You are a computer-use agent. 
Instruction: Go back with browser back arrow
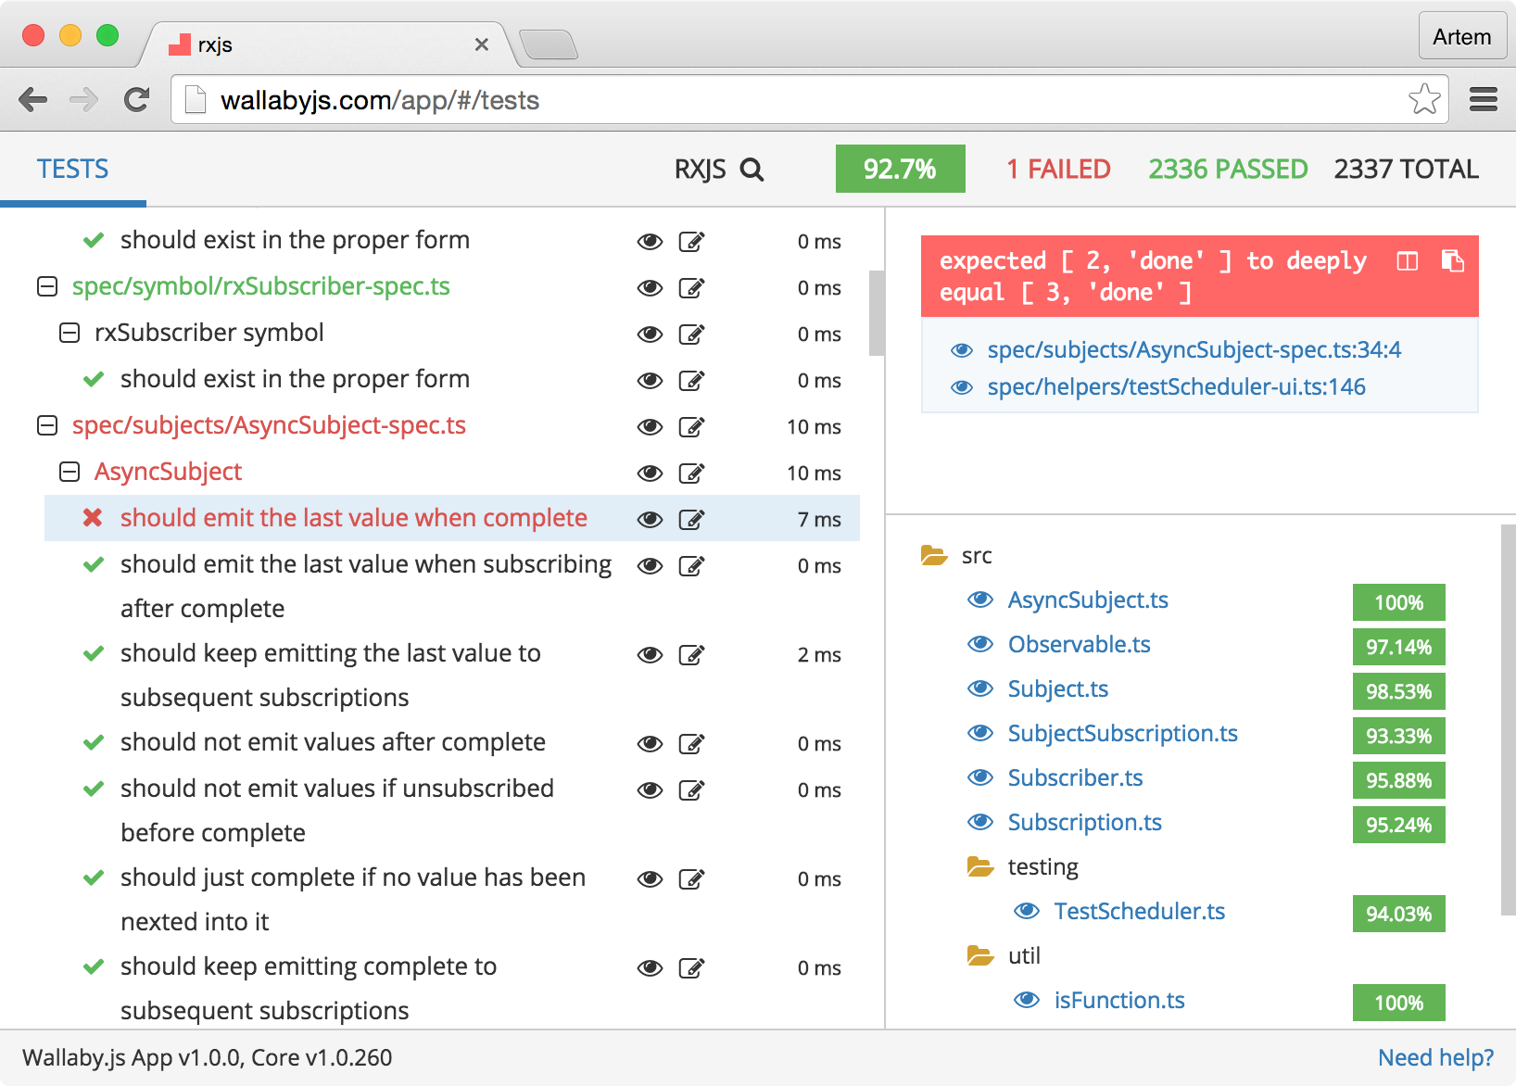pyautogui.click(x=33, y=99)
